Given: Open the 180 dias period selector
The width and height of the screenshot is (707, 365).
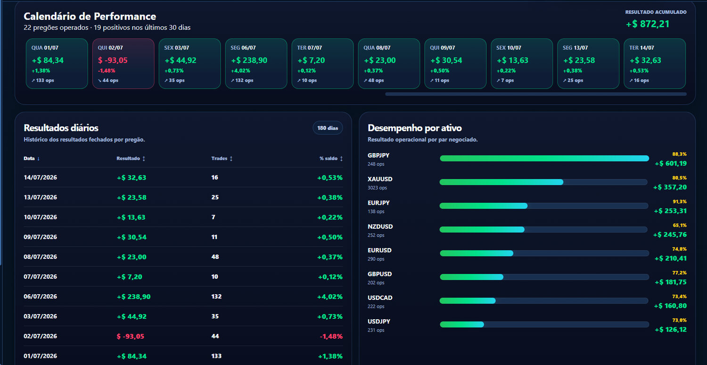Looking at the screenshot, I should (328, 128).
